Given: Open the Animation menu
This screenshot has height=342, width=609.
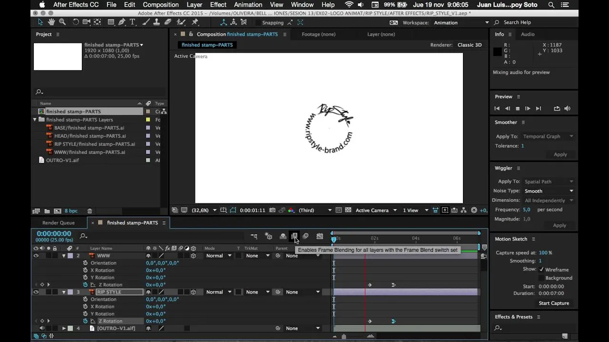Looking at the screenshot, I should 248,5.
